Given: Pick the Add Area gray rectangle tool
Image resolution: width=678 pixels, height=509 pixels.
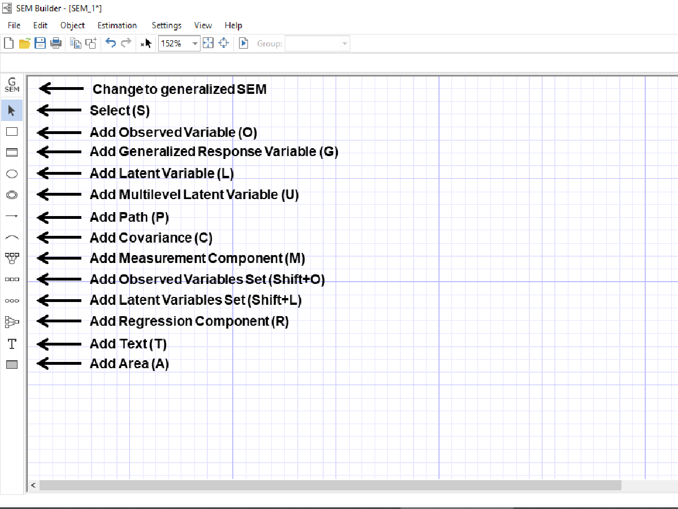Looking at the screenshot, I should click(12, 365).
